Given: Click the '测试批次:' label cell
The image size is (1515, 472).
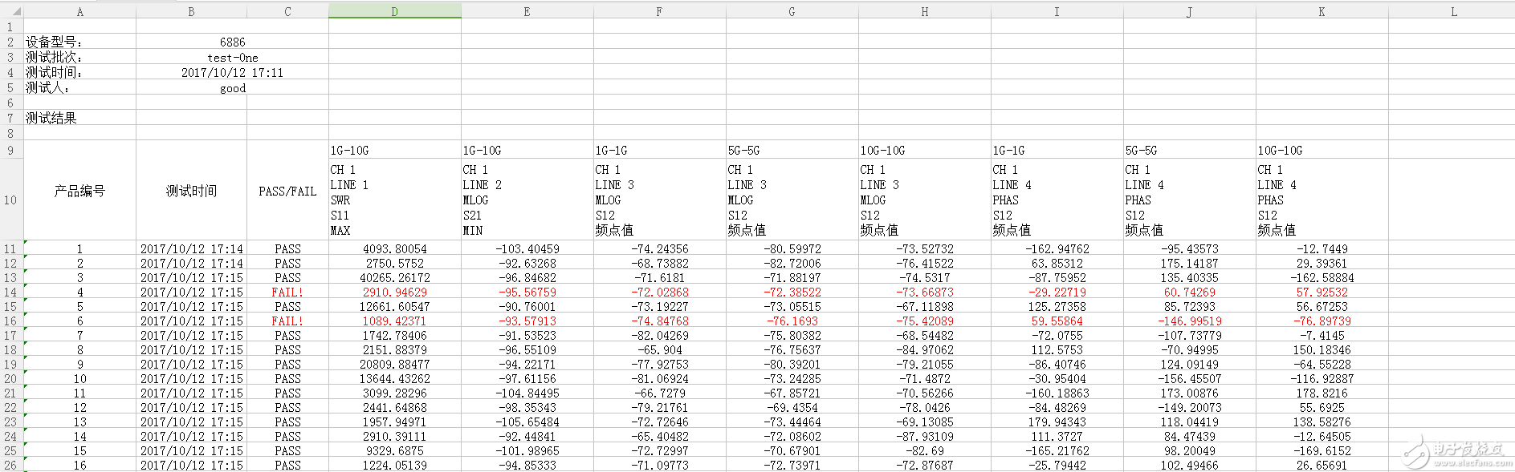Looking at the screenshot, I should (79, 57).
